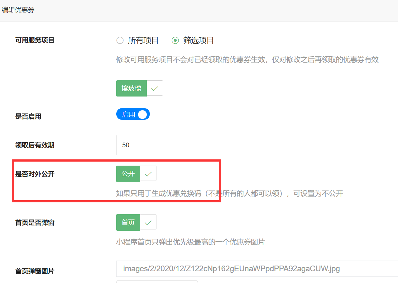The width and height of the screenshot is (398, 283).
Task: Click the hint text starting 修改可用服务项目
Action: [x=247, y=60]
